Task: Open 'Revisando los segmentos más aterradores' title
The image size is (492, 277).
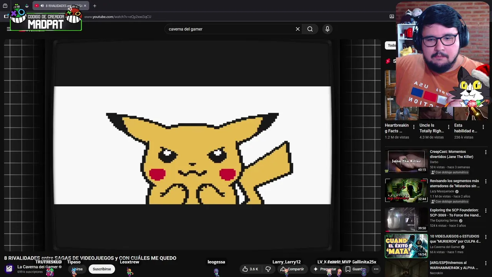Action: click(454, 184)
